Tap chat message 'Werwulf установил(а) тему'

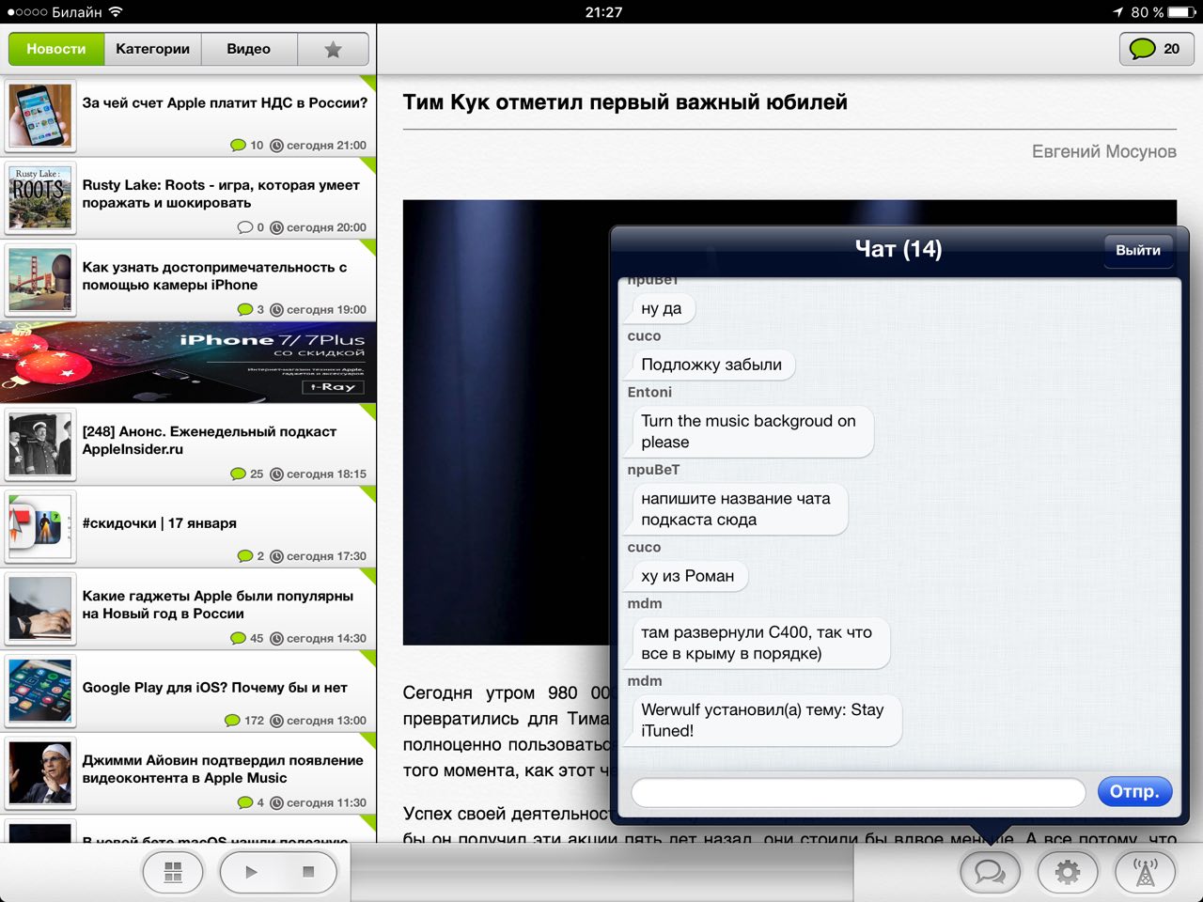pos(763,721)
